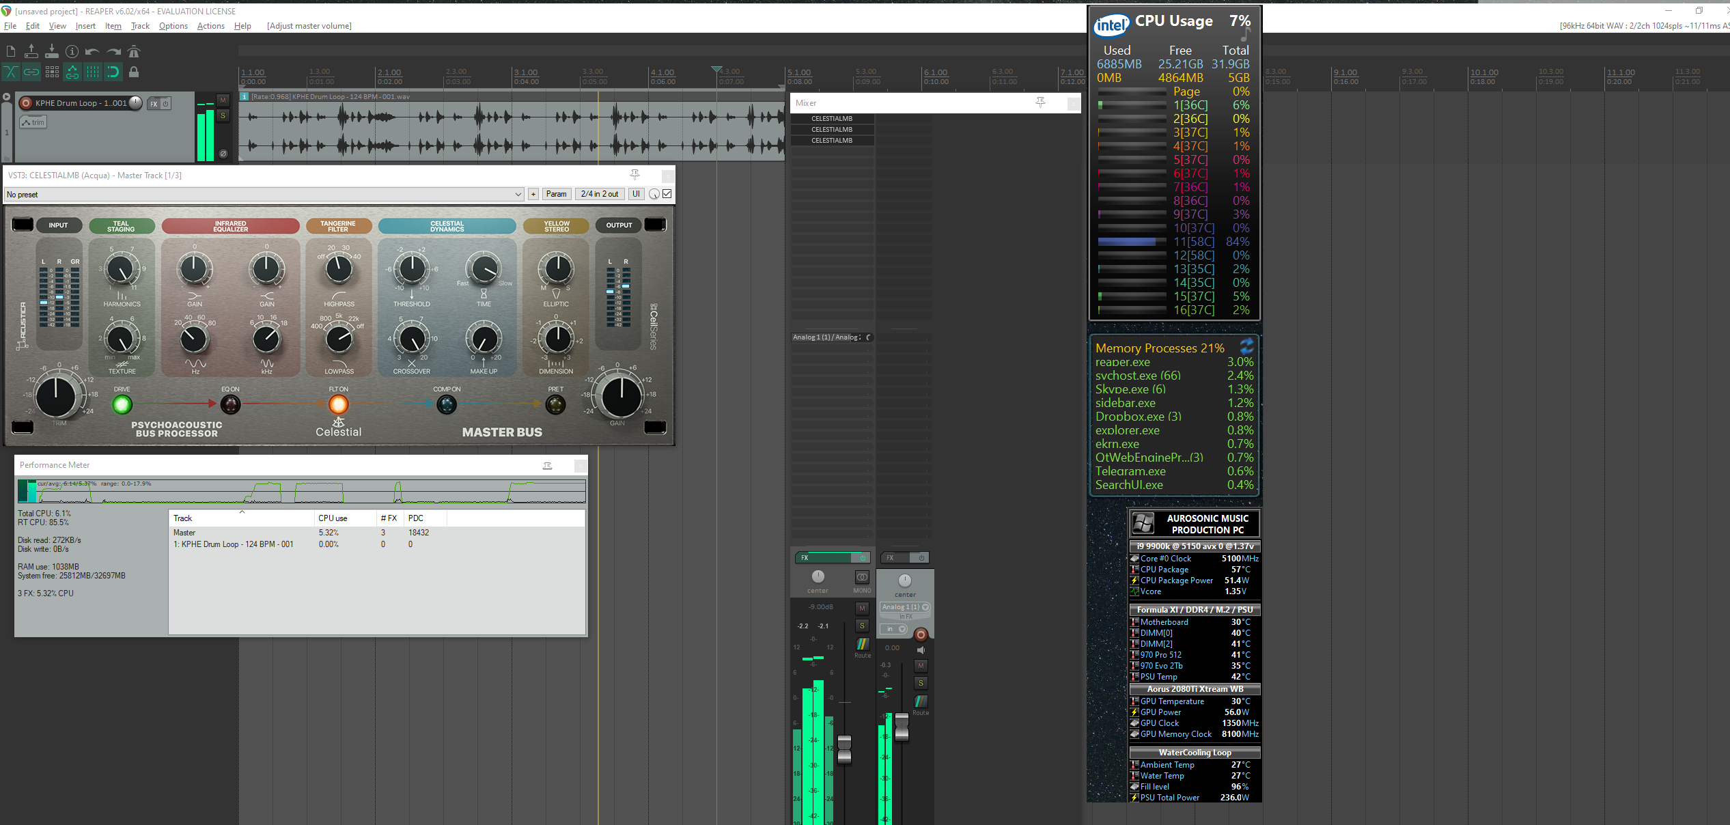1730x825 pixels.
Task: Mute the master track in the mixer
Action: click(x=862, y=608)
